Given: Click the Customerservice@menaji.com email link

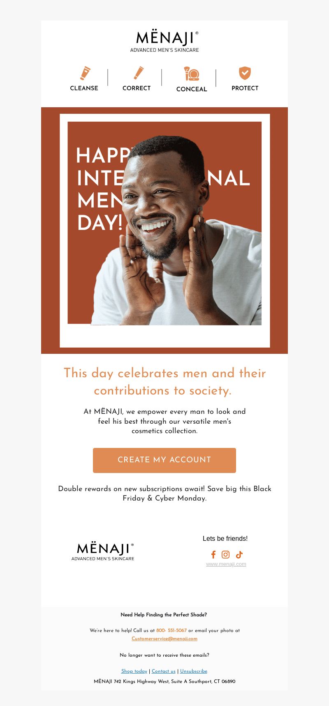Looking at the screenshot, I should (x=164, y=639).
